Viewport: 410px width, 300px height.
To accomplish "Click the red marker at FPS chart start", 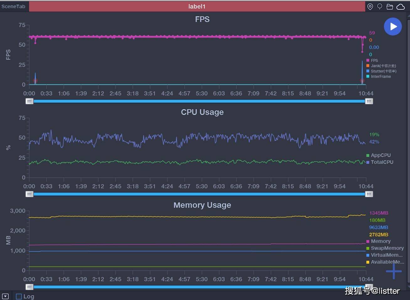I will (x=35, y=81).
